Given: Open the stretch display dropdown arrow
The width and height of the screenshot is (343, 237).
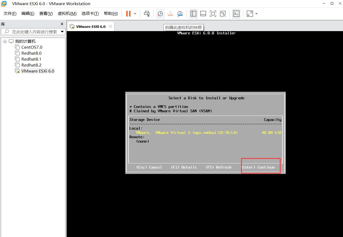Looking at the screenshot, I should [257, 14].
